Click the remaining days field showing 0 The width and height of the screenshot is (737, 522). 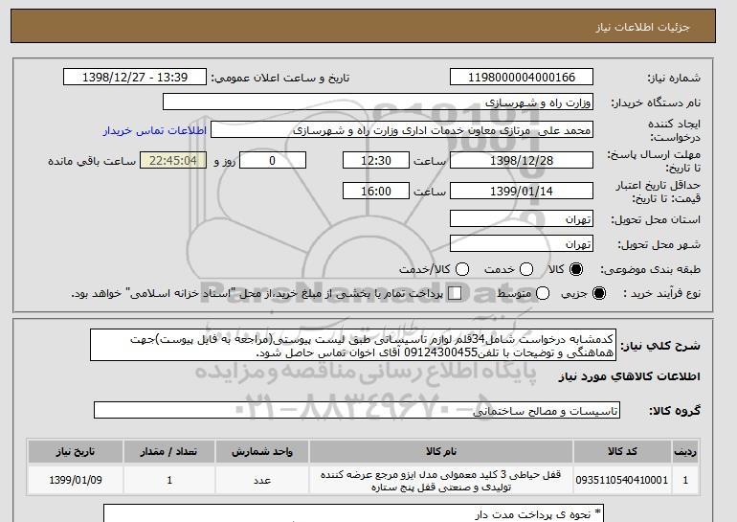click(x=273, y=160)
